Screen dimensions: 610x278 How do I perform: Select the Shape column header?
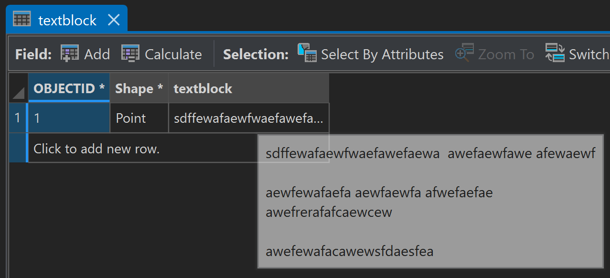(139, 89)
